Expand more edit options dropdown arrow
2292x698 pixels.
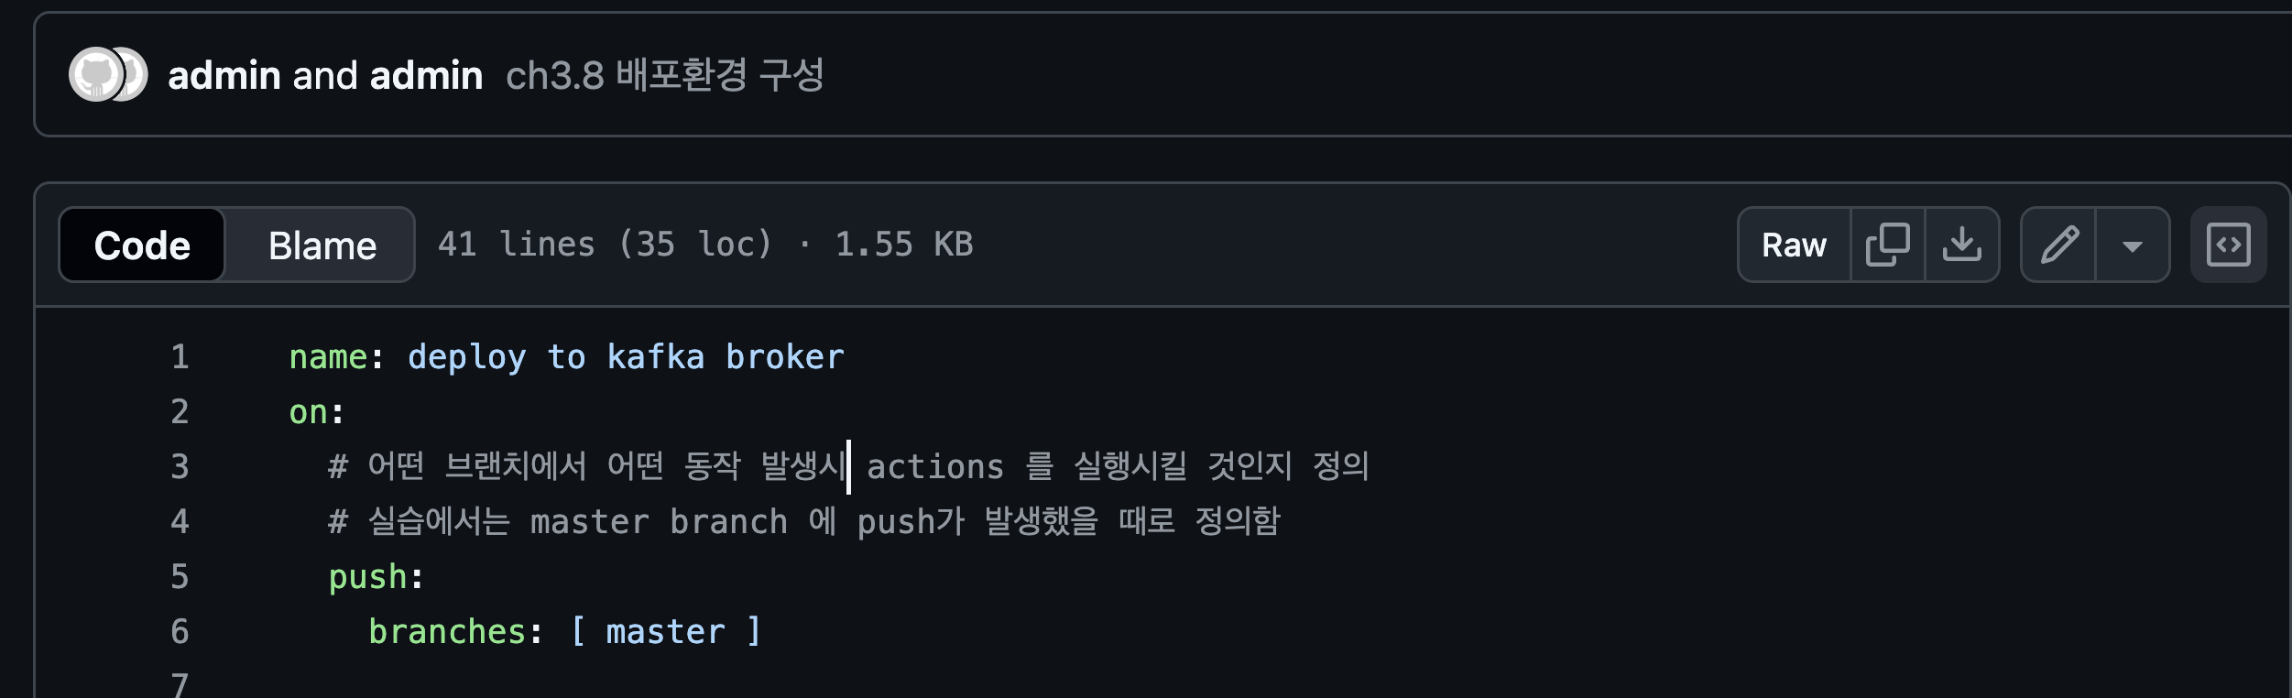(2132, 245)
